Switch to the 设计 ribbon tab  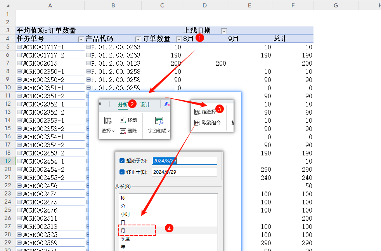click(145, 105)
